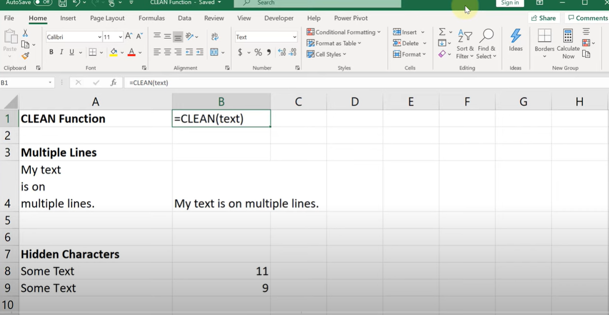Open the Comments button
This screenshot has width=609, height=315.
coord(587,18)
